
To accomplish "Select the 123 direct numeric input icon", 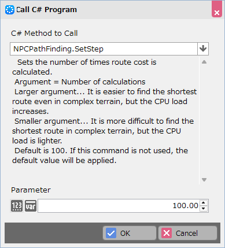I will pos(17,206).
